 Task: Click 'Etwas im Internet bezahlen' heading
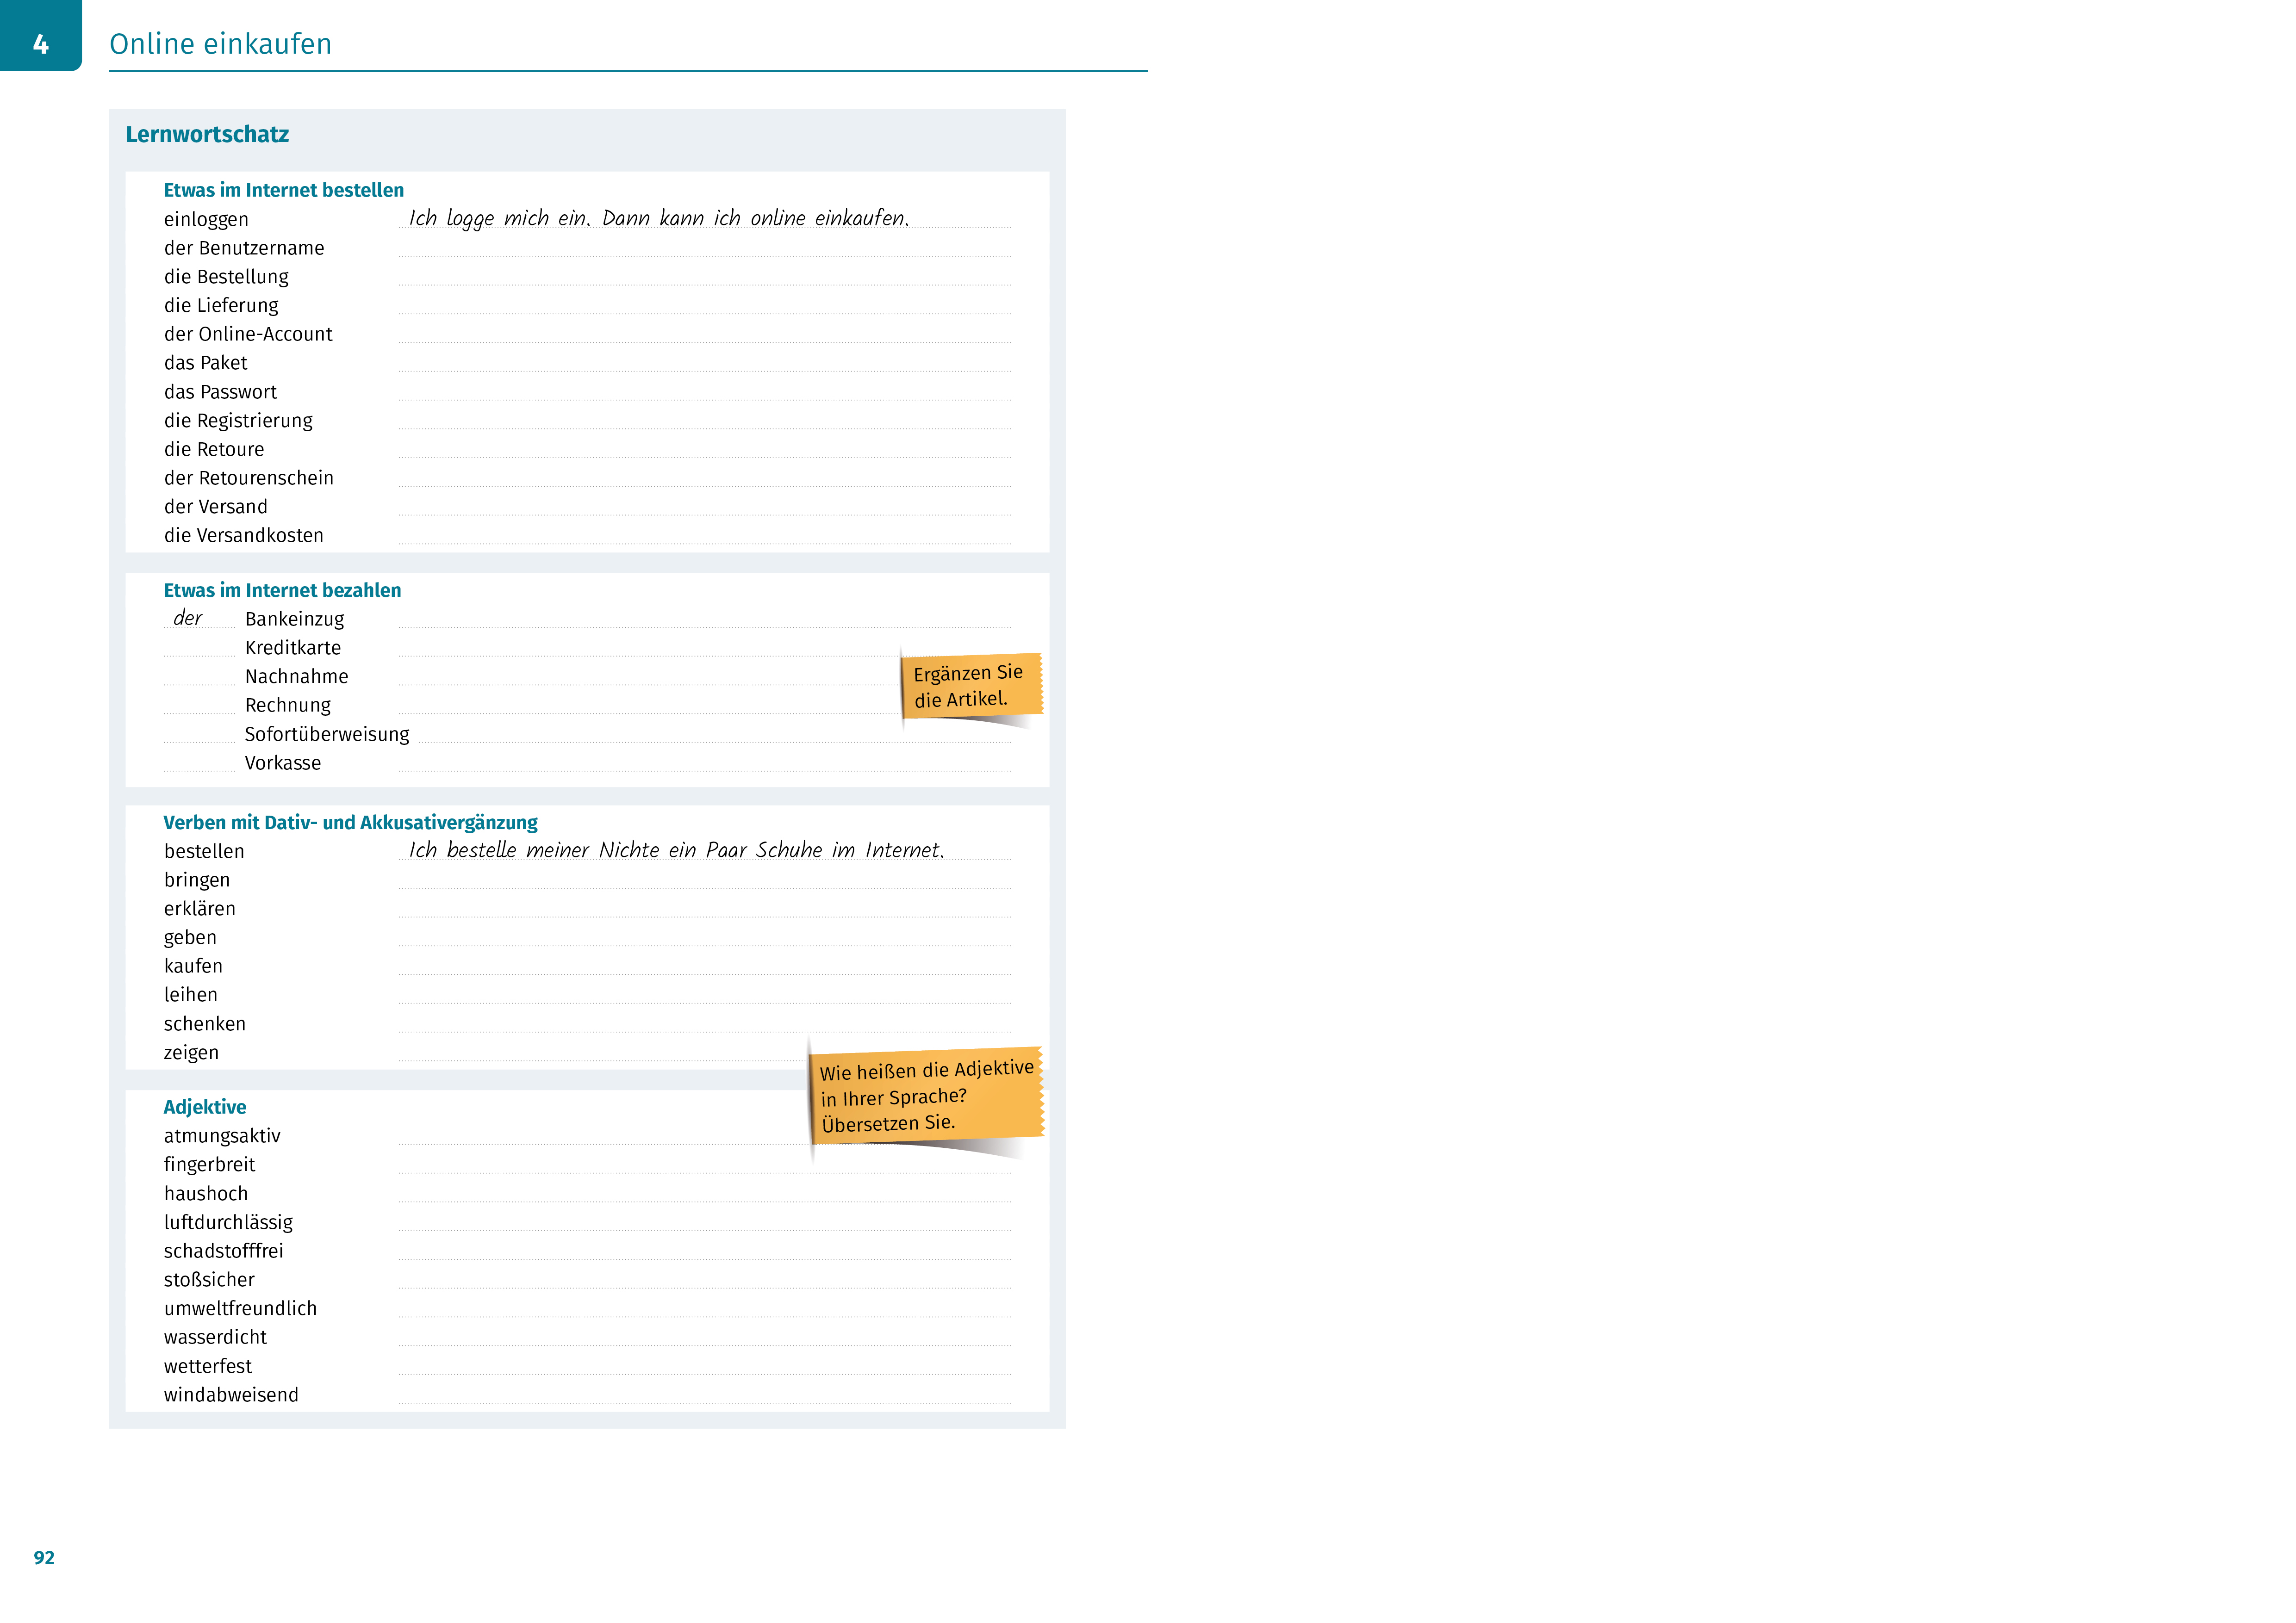282,591
